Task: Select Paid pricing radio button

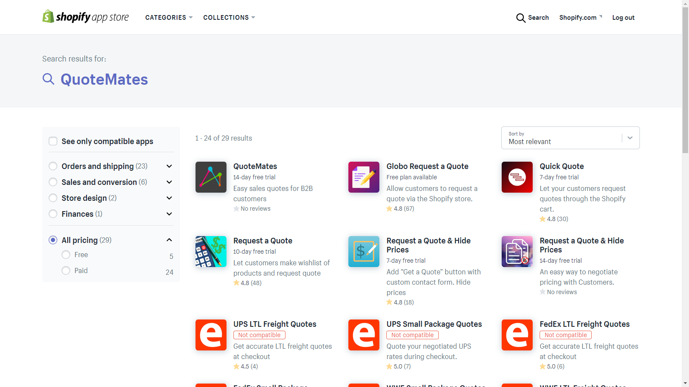Action: tap(66, 270)
